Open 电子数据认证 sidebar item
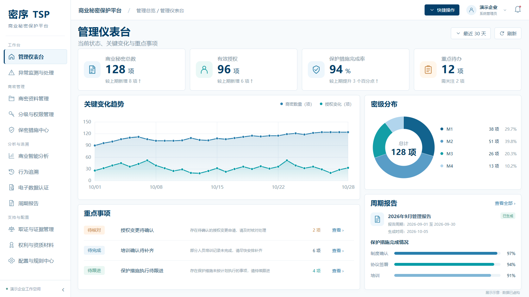 pyautogui.click(x=35, y=187)
